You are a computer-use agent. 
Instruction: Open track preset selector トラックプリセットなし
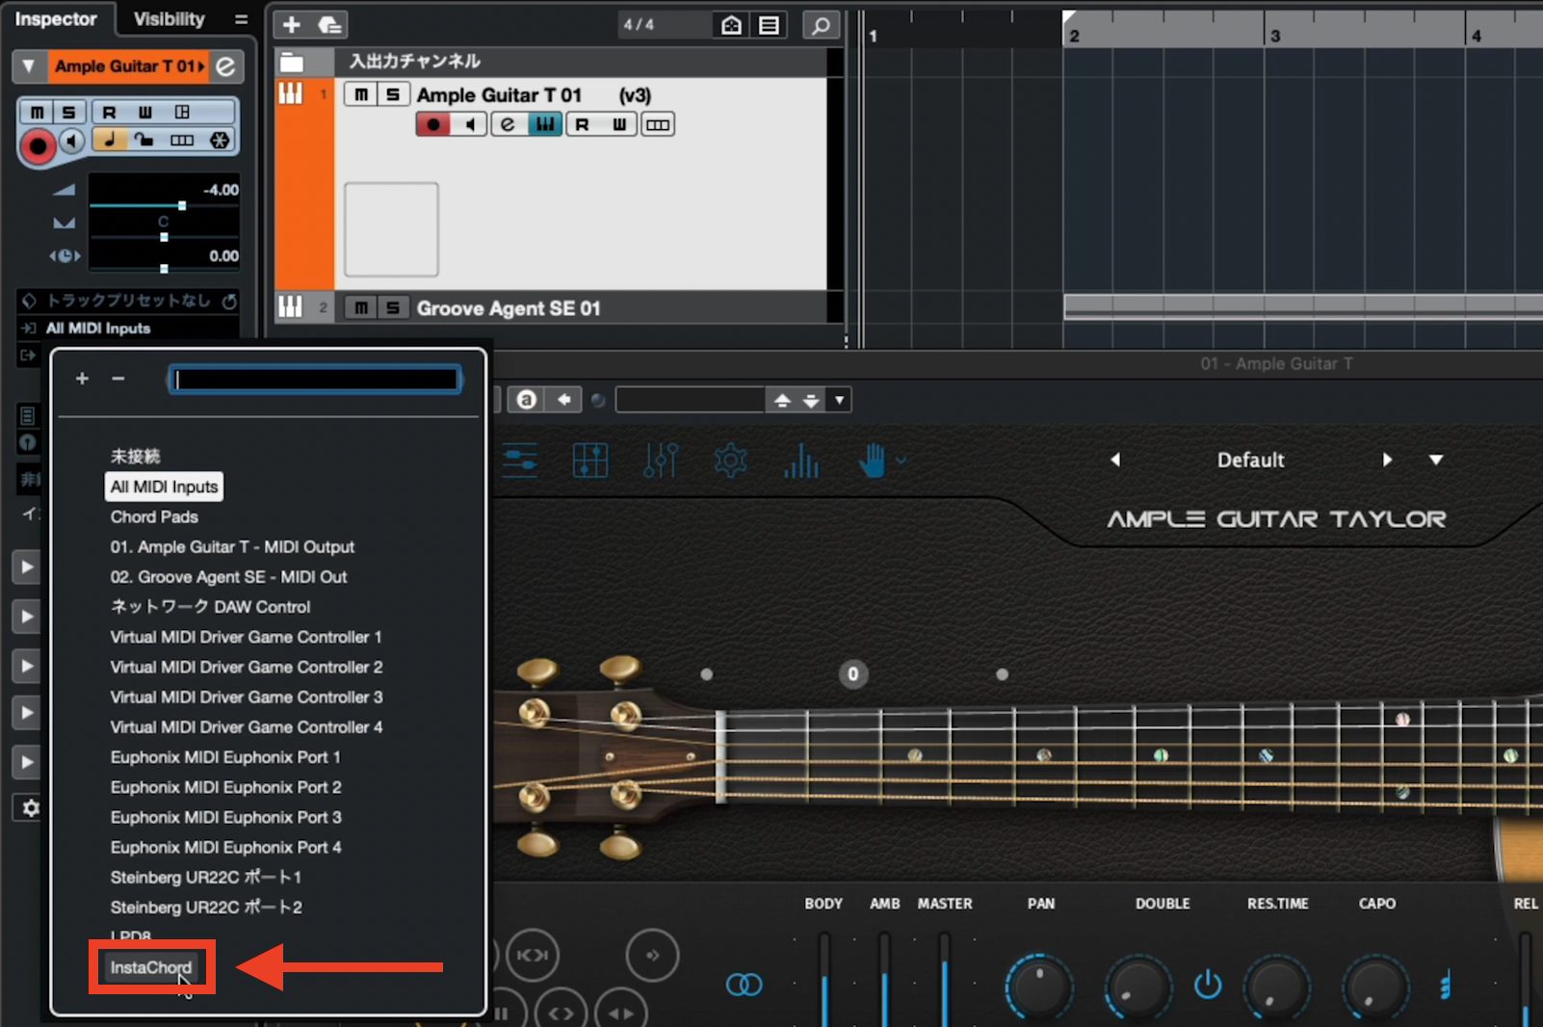129,301
